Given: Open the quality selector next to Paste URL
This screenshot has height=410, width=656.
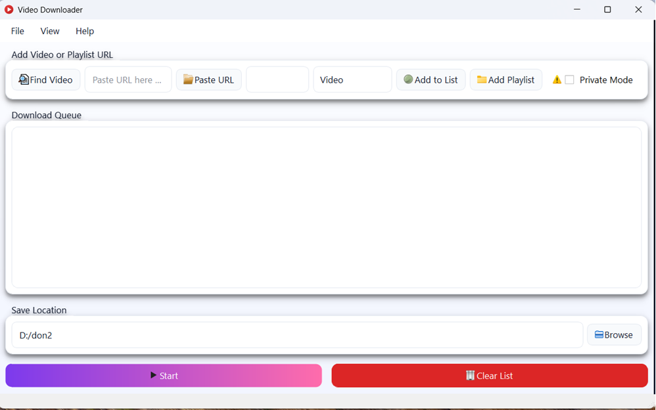Looking at the screenshot, I should pos(277,79).
